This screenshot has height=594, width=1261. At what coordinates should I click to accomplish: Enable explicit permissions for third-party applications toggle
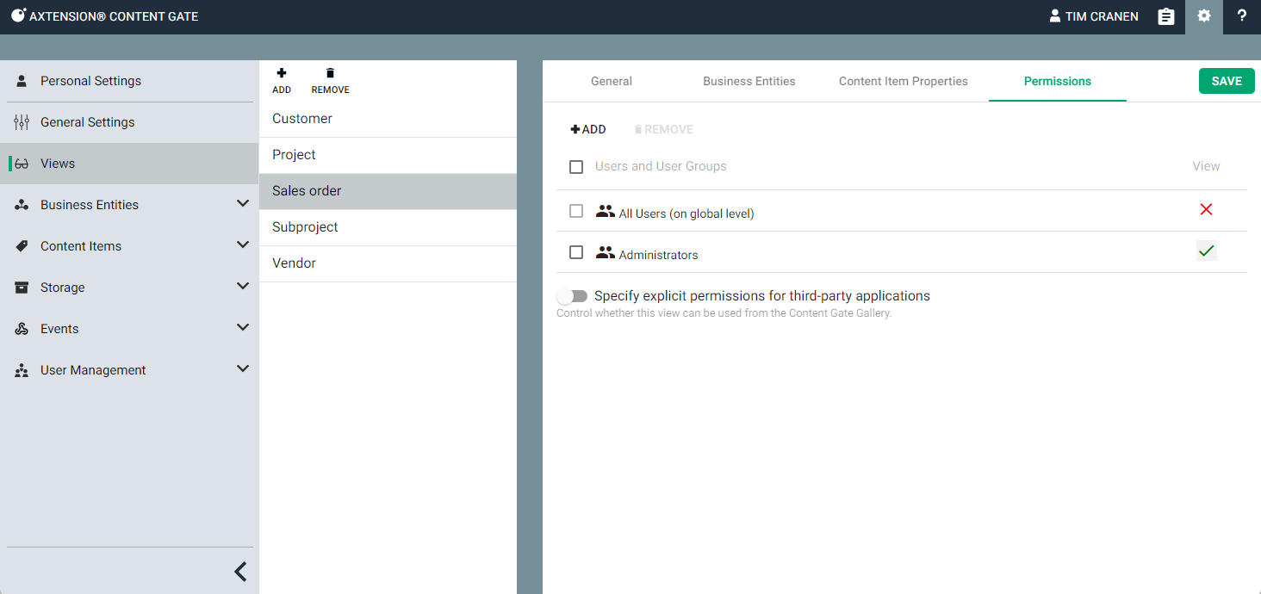572,296
